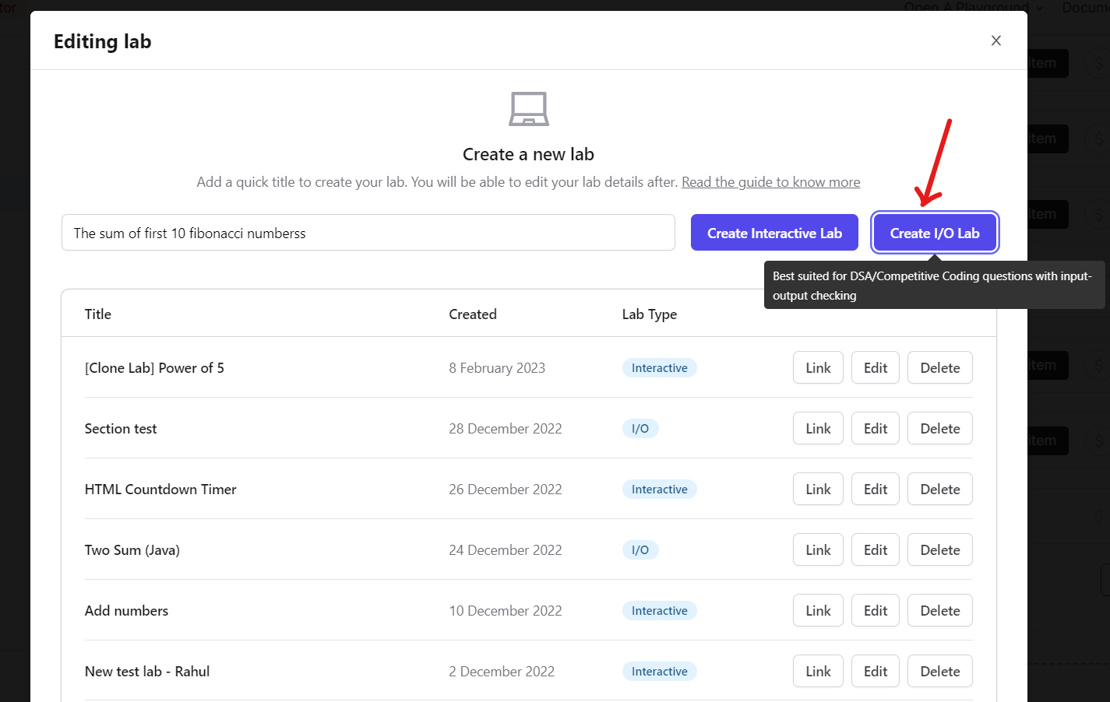Click the lab title input field
This screenshot has width=1110, height=702.
point(368,233)
